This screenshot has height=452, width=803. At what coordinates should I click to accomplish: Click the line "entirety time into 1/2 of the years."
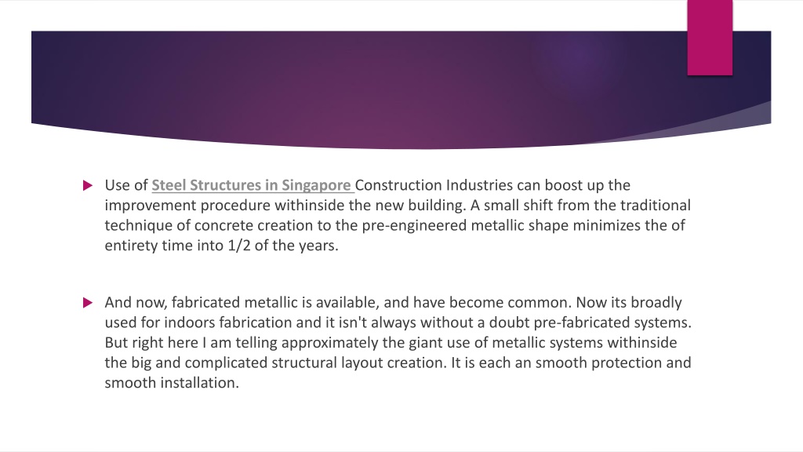click(x=222, y=246)
